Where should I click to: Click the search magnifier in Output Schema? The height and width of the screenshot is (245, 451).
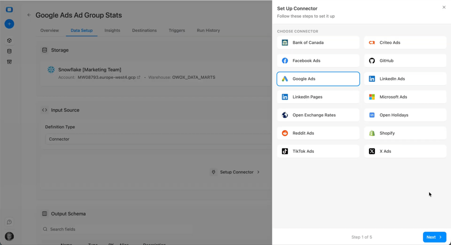(45, 229)
